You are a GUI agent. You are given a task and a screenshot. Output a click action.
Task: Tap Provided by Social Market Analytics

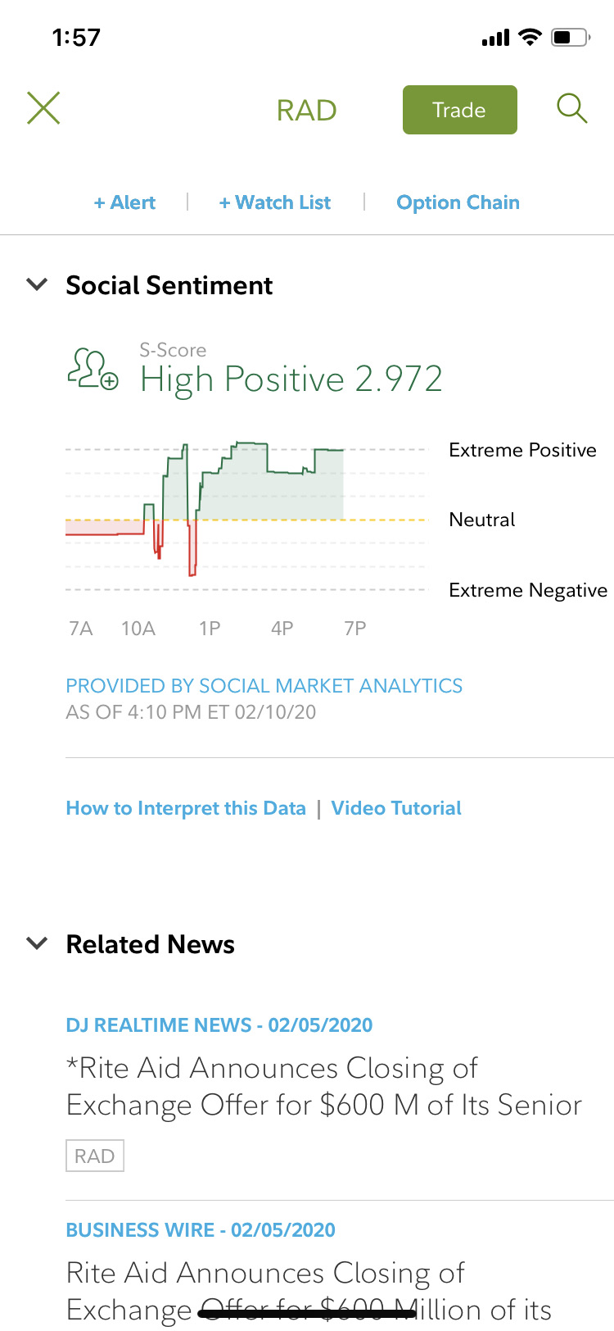pyautogui.click(x=264, y=686)
